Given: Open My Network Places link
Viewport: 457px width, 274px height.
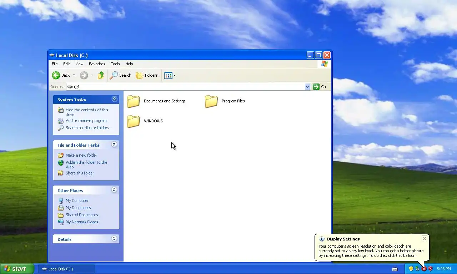Looking at the screenshot, I should (82, 222).
